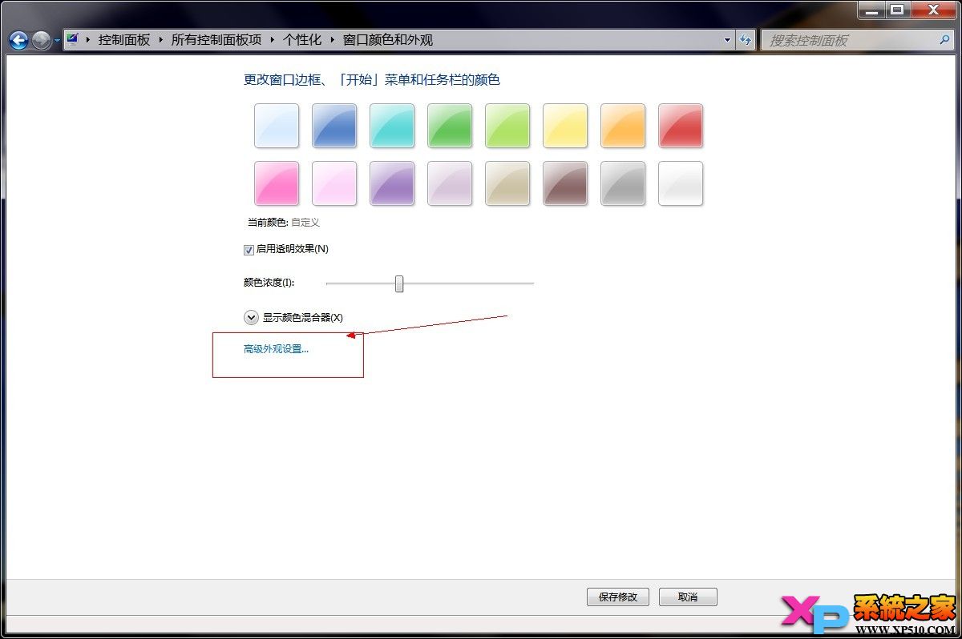Click the 颜色浓度 slider handle
The height and width of the screenshot is (639, 962).
[x=398, y=283]
